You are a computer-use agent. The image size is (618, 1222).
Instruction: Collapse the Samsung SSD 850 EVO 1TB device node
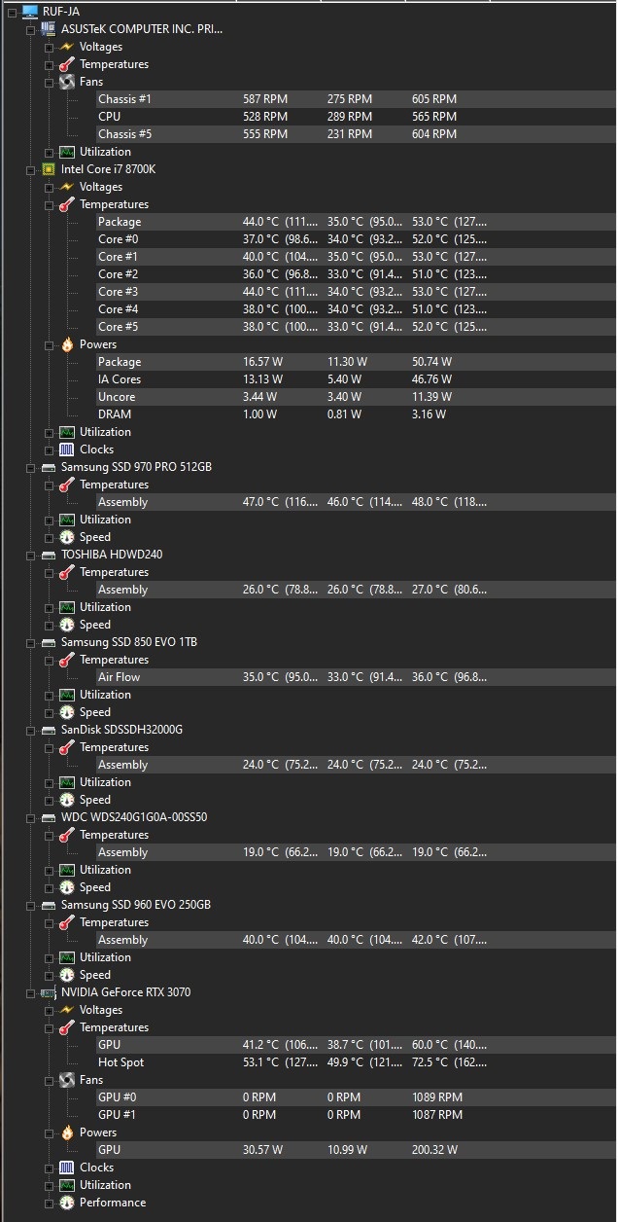(x=31, y=642)
